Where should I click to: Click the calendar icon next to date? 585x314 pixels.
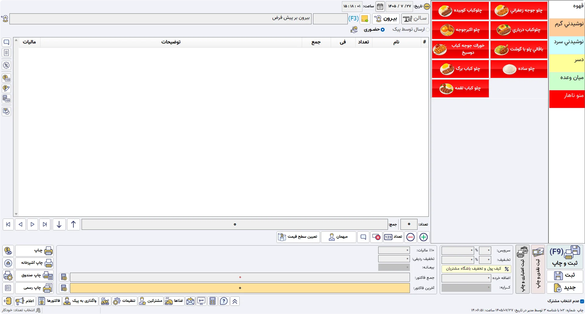[380, 6]
